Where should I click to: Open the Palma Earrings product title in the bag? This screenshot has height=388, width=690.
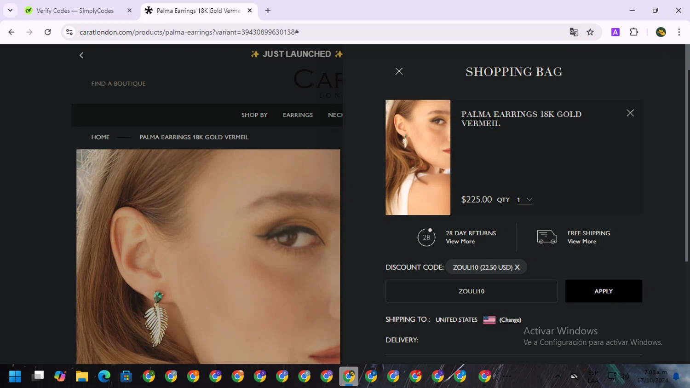coord(521,119)
